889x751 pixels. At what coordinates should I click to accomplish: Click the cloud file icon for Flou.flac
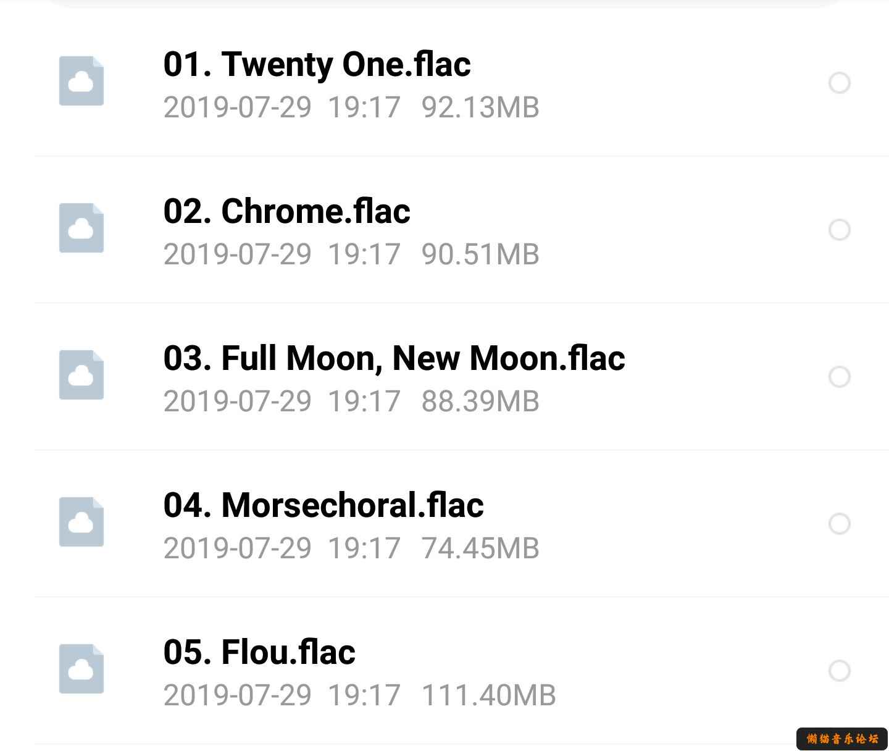coord(81,669)
